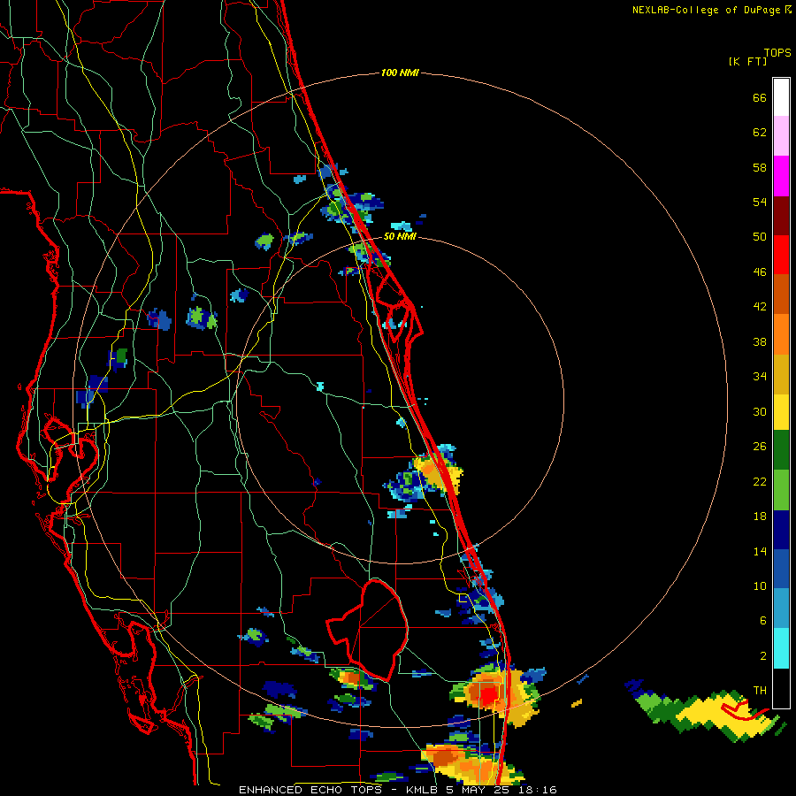The image size is (796, 796).
Task: Click the 100 NMI range ring label
Action: pos(400,73)
